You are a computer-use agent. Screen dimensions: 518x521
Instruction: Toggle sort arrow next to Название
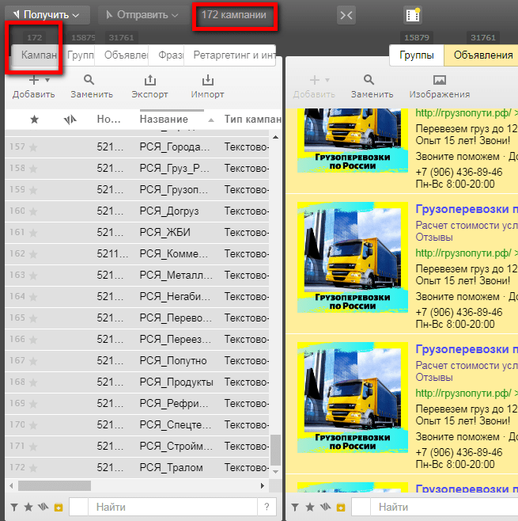coord(210,120)
